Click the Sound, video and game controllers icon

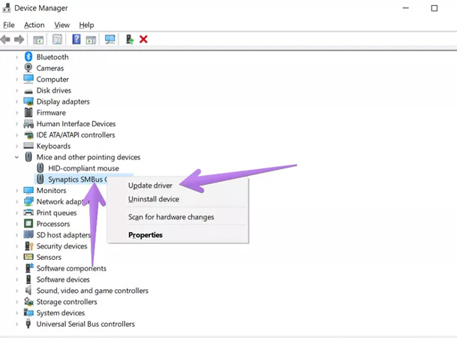click(29, 291)
